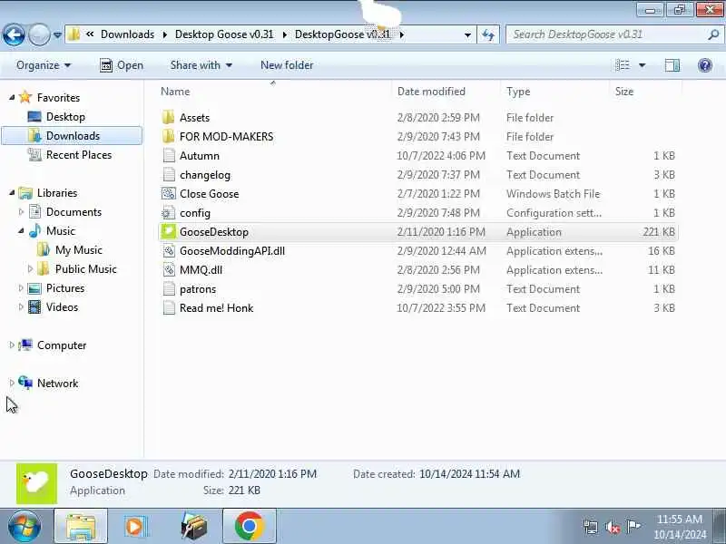Sort by the Name column header
Screen dimensions: 726x544
[x=274, y=92]
